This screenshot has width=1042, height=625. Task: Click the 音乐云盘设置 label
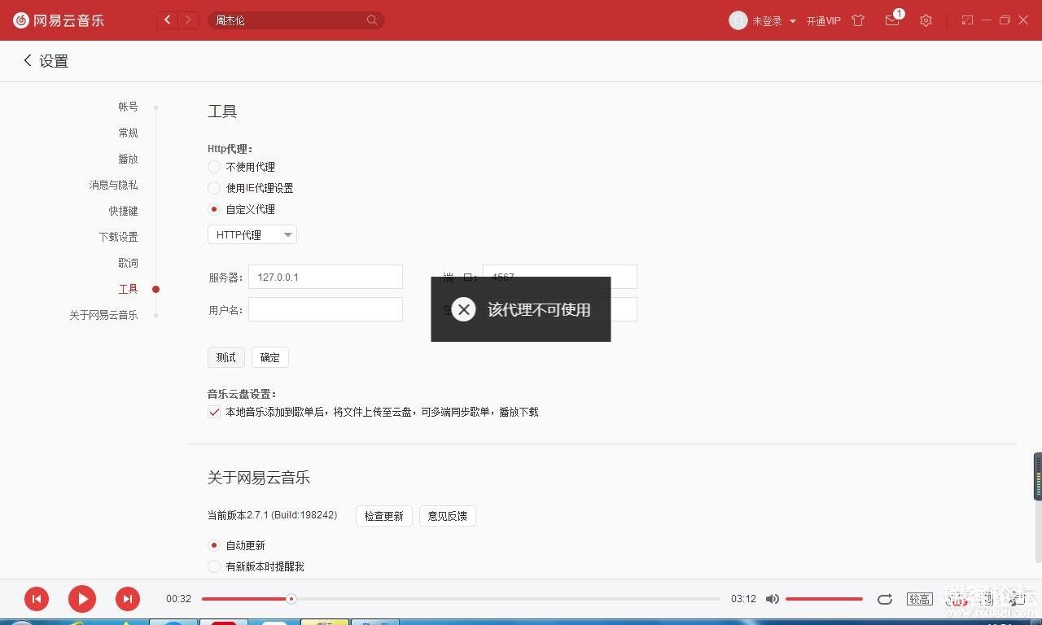(242, 394)
